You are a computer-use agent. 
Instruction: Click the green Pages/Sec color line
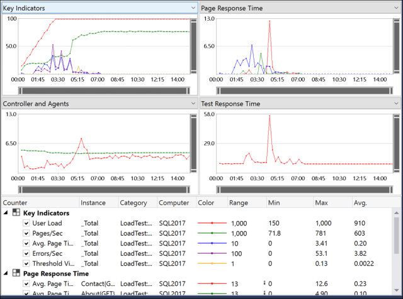click(x=211, y=233)
